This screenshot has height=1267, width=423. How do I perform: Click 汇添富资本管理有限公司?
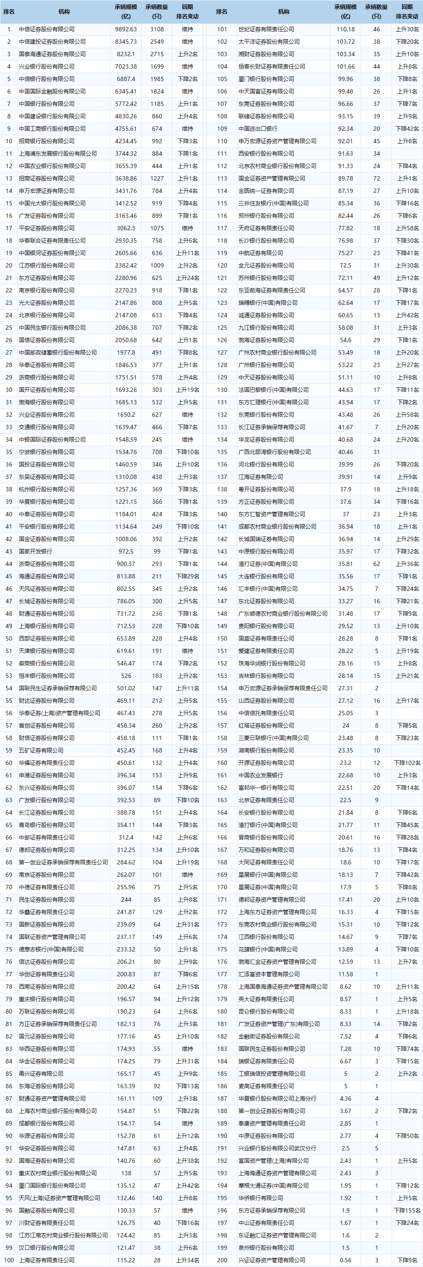tap(269, 974)
